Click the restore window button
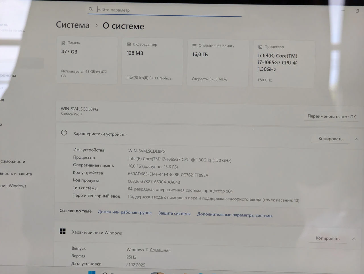Viewport: 364px width, 274px height. 357,11
